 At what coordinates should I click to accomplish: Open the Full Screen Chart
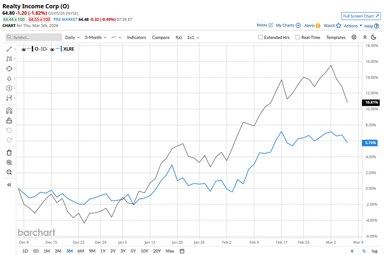point(361,16)
